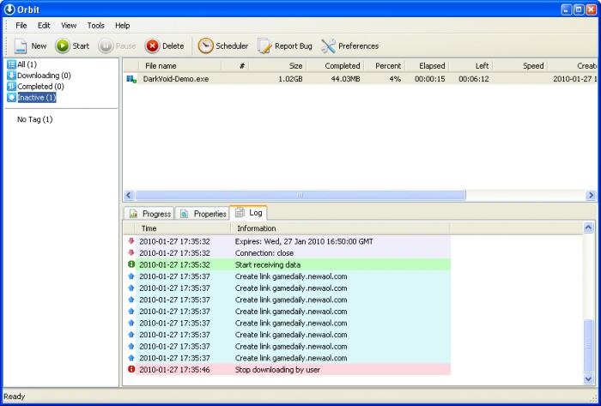Click the red arrow icon beside Connection: close
This screenshot has width=601, height=406.
(131, 253)
